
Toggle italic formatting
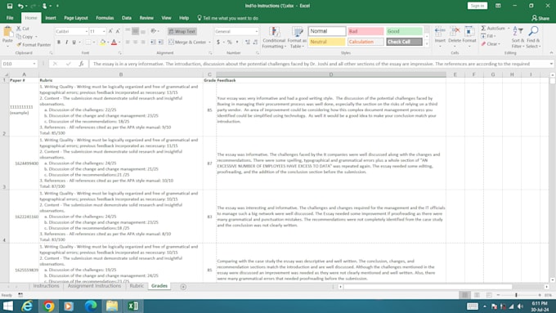pos(66,42)
